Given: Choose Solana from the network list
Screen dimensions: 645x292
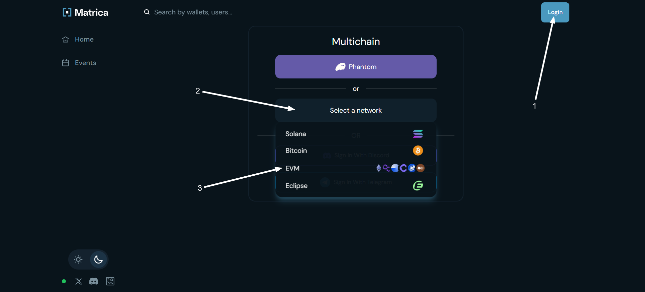Looking at the screenshot, I should pos(356,134).
